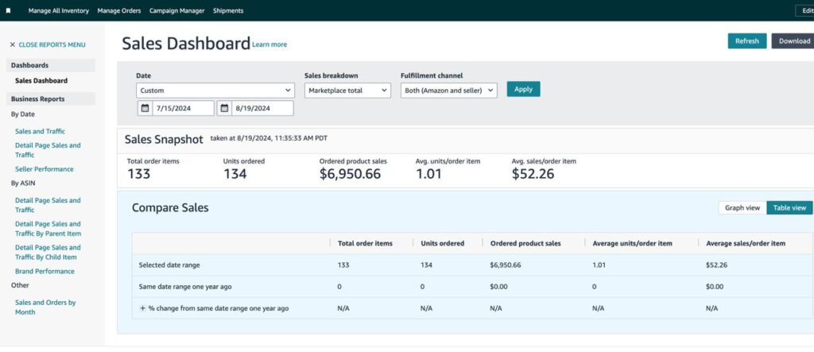Download the sales report

point(793,41)
